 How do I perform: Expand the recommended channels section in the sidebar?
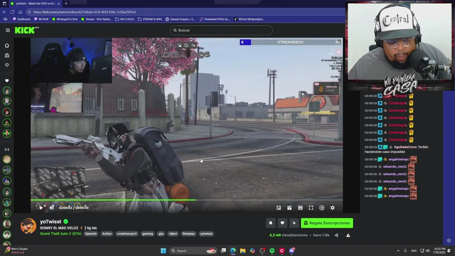(7, 149)
